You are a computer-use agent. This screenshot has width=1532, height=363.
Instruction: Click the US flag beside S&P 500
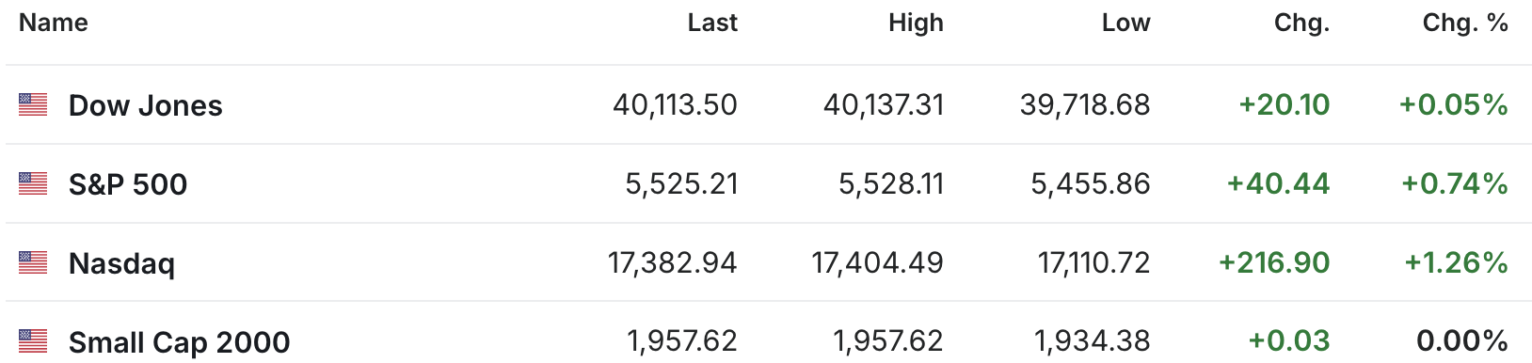33,183
